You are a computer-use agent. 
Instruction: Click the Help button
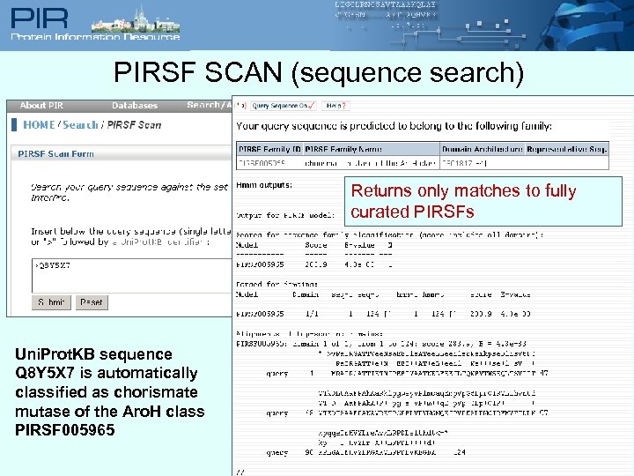tap(336, 106)
